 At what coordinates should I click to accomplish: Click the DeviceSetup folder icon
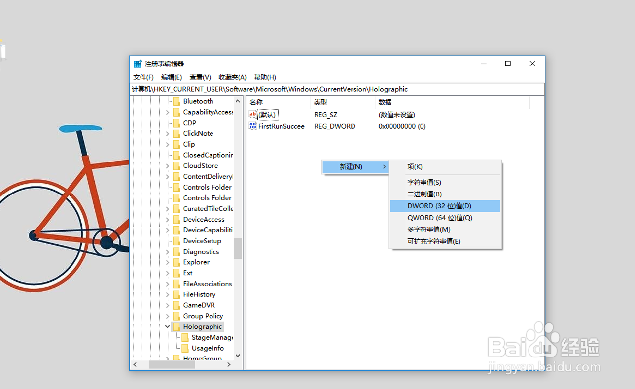(176, 241)
